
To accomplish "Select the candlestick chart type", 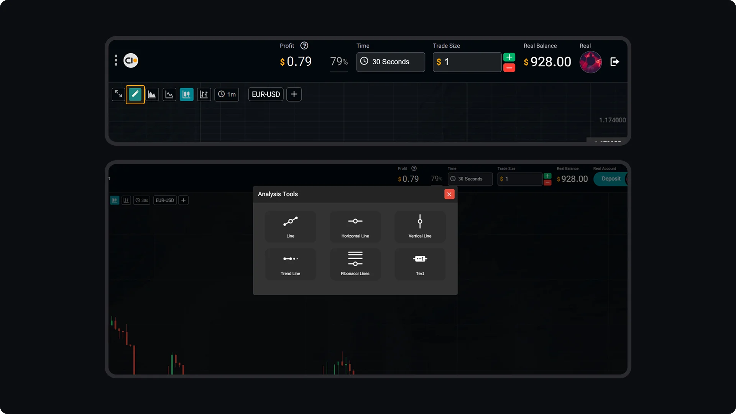I will tap(187, 94).
